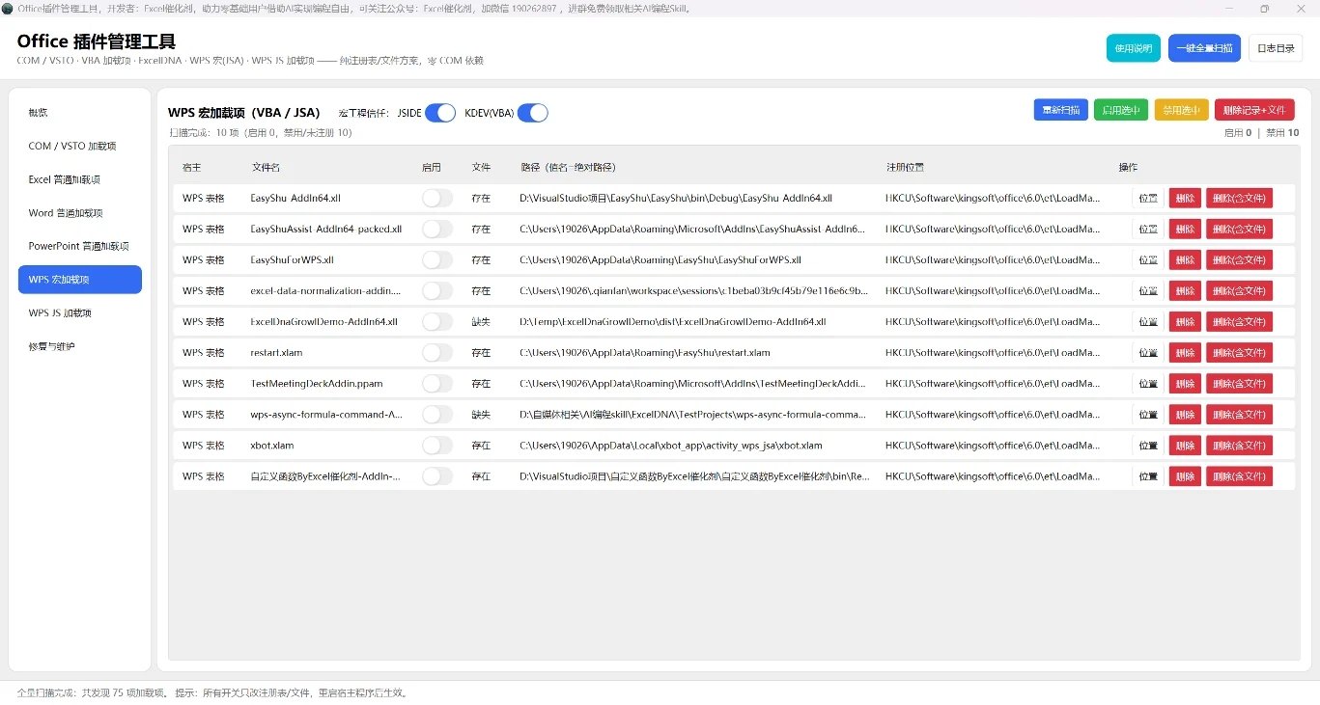The height and width of the screenshot is (705, 1320).
Task: Select the excel-data-normalization-addin file name
Action: click(x=325, y=290)
